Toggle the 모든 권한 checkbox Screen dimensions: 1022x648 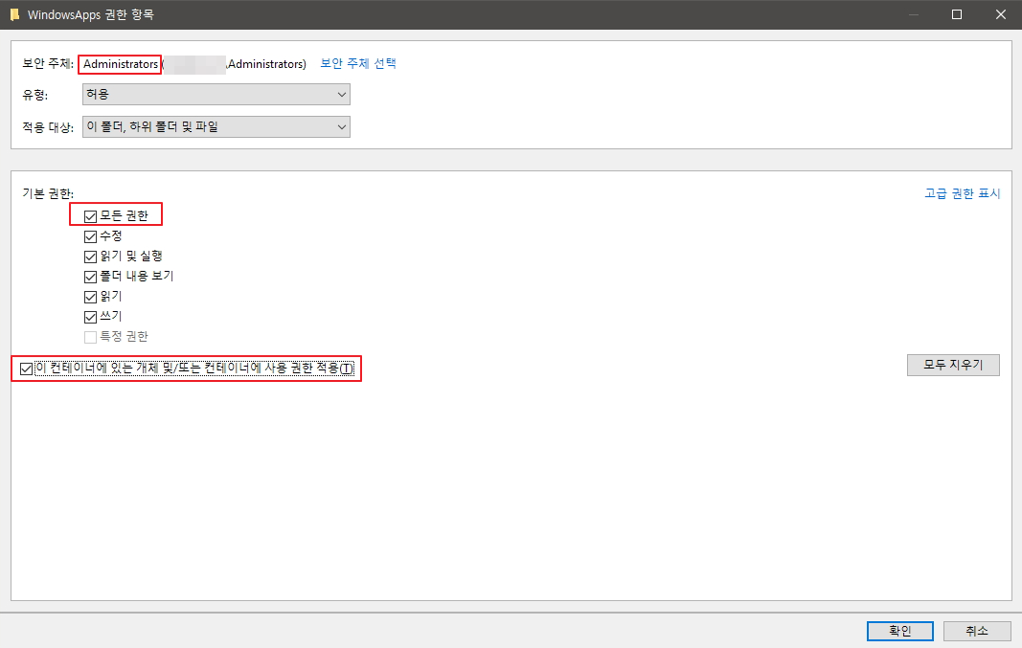tap(91, 216)
